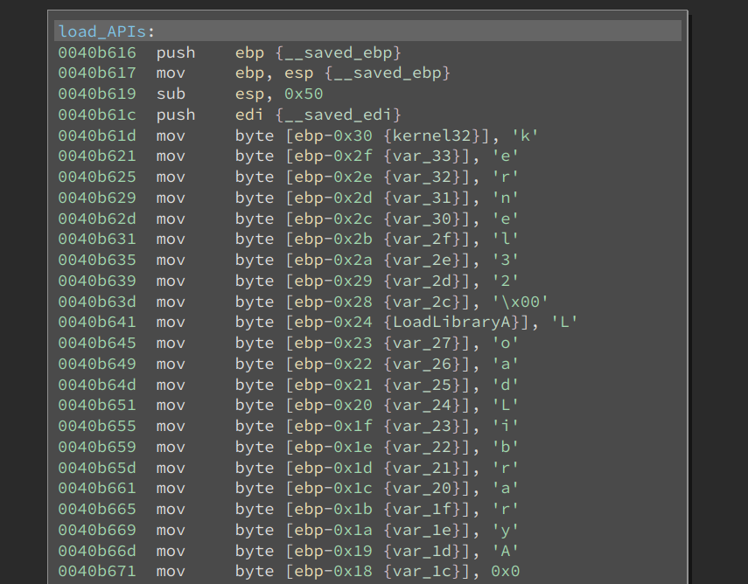
Task: Click the 'L' character on the LoadLibraryA line
Action: tap(570, 322)
